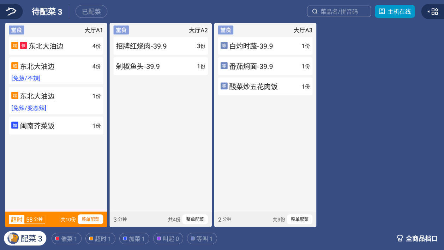Toggle the 加菜 1 filter

134,239
